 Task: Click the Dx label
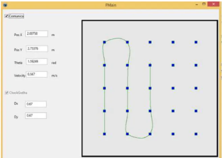point(16,104)
